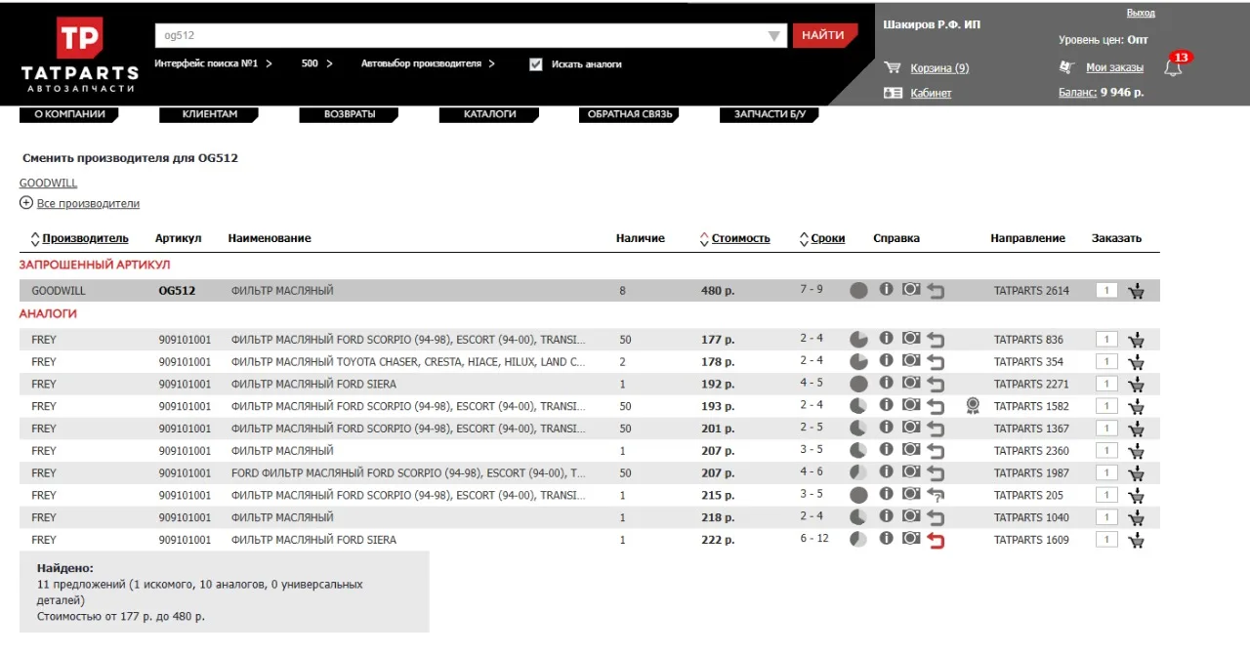Click the 222 р. price cell
Viewport: 1250px width, 654px height.
(x=718, y=540)
